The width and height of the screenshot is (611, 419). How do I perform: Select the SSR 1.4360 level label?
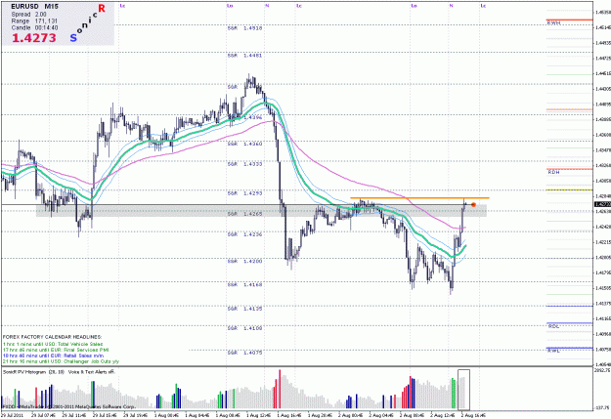[x=244, y=144]
